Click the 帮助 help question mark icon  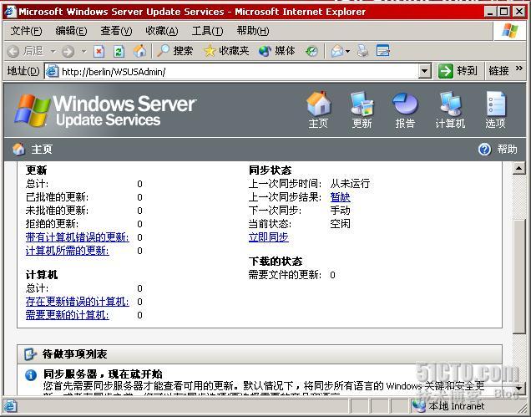click(x=484, y=150)
